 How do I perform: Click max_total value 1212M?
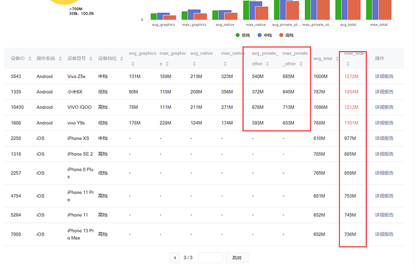351,107
